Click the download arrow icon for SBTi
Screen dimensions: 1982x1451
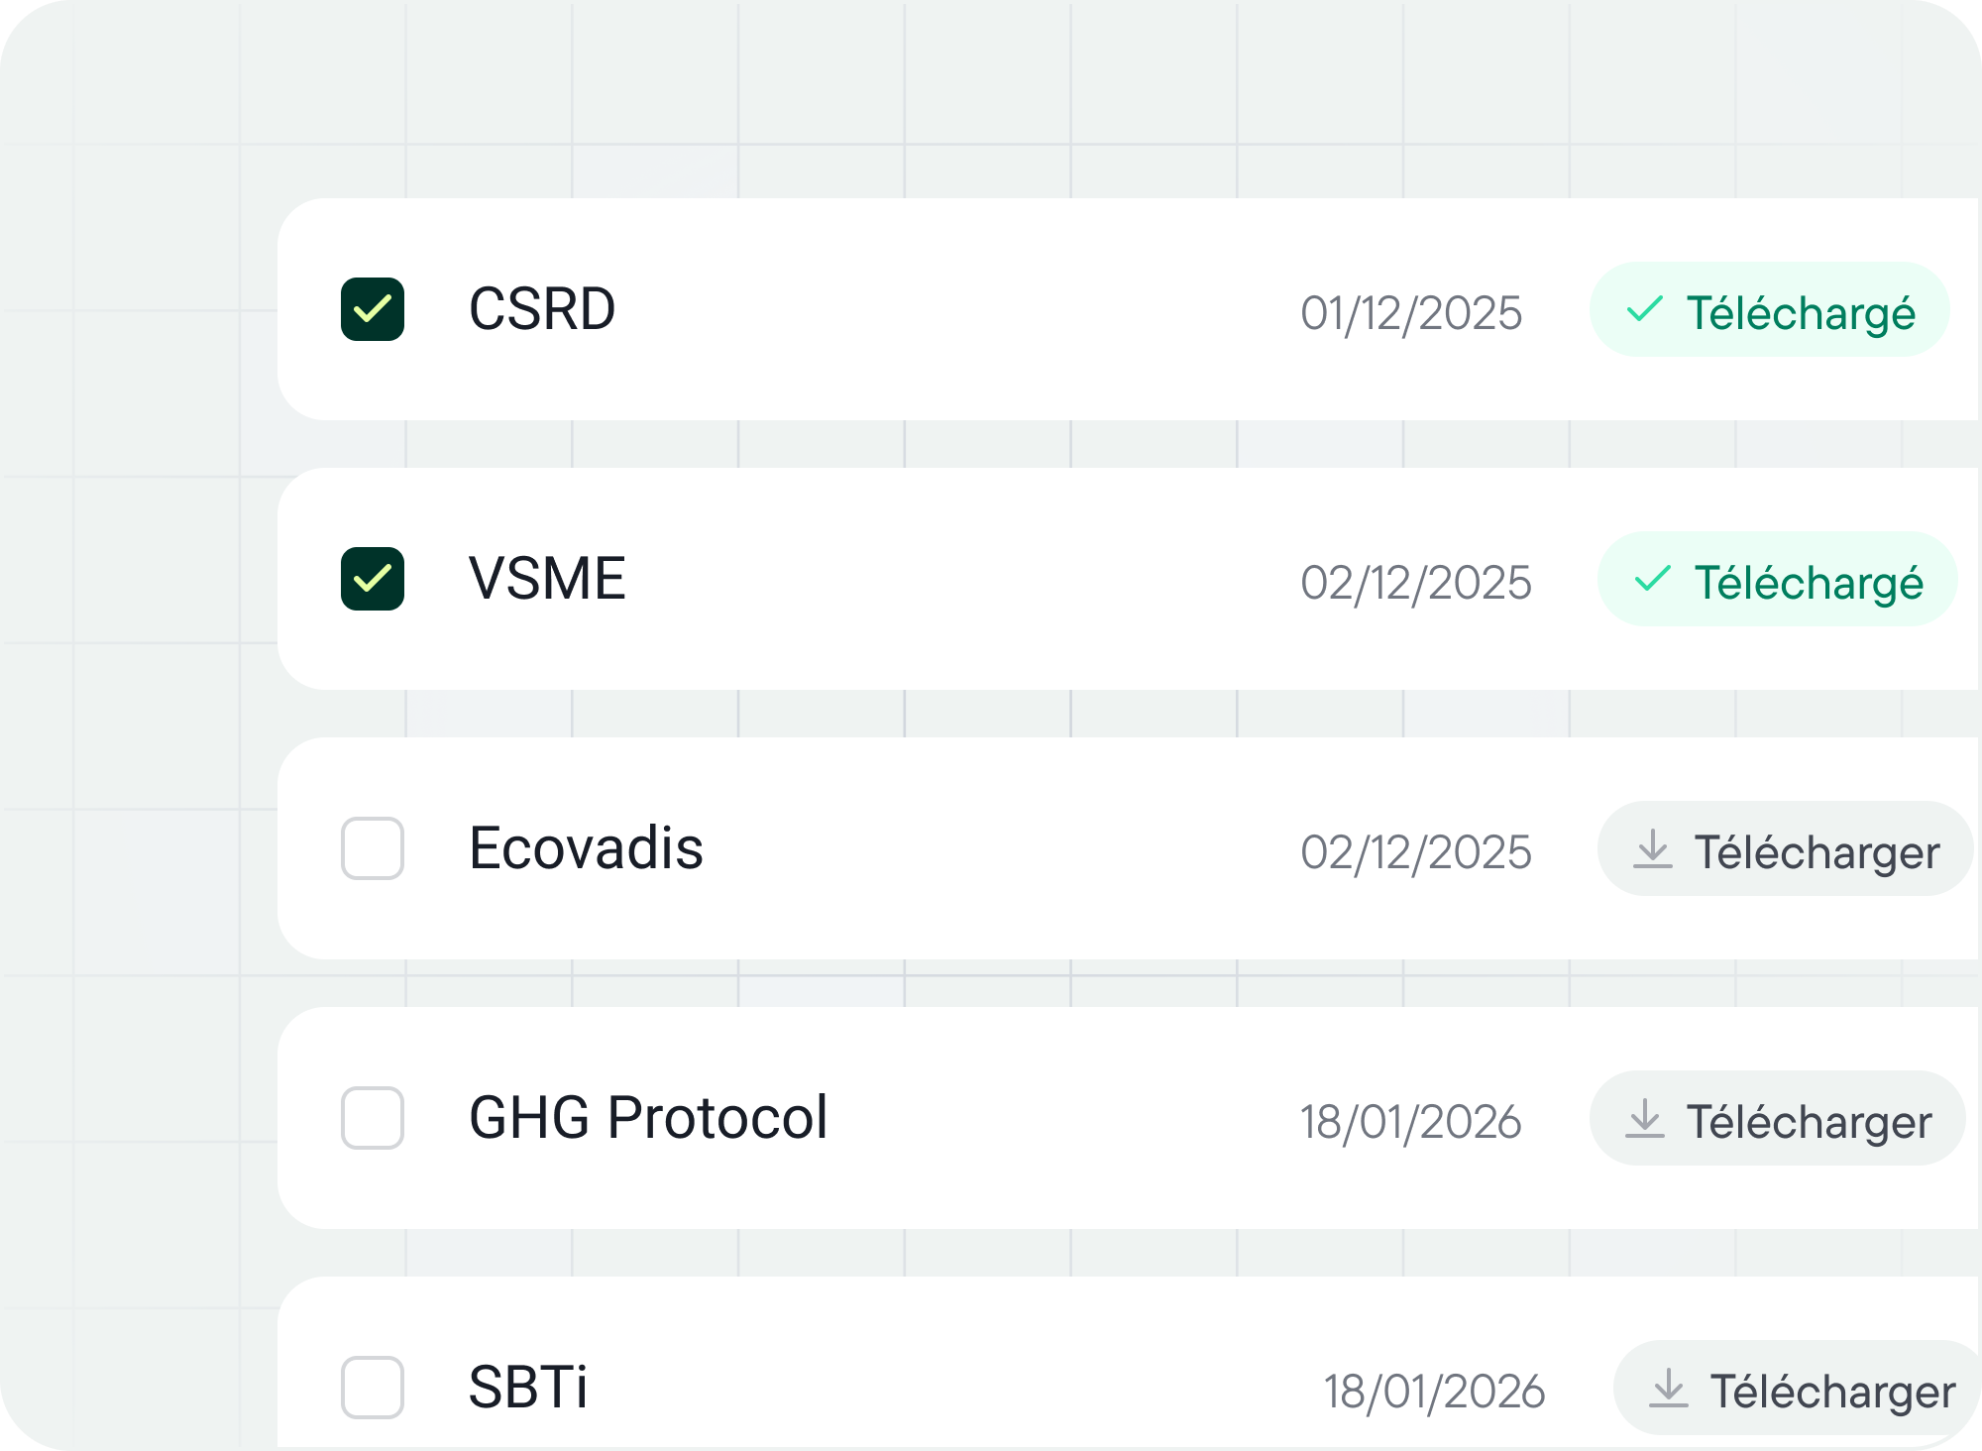point(1668,1390)
